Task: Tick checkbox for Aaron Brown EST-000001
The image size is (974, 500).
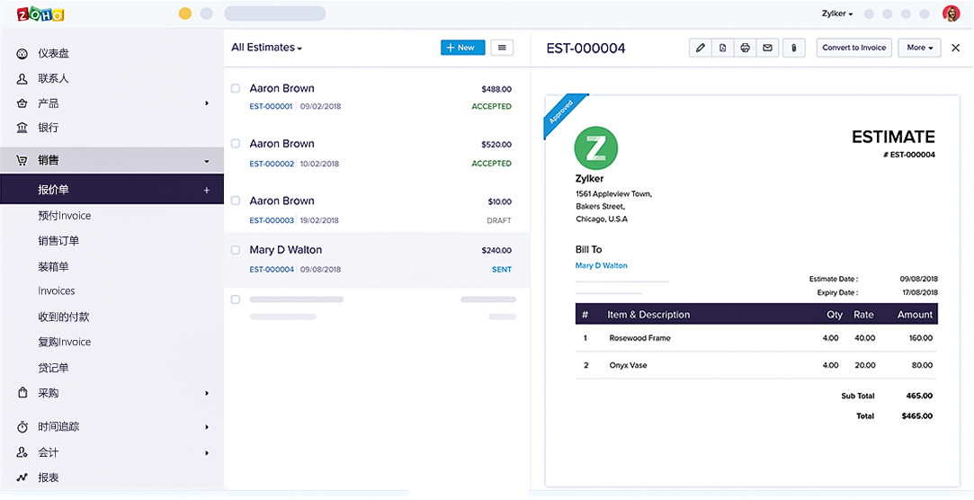Action: coord(236,88)
